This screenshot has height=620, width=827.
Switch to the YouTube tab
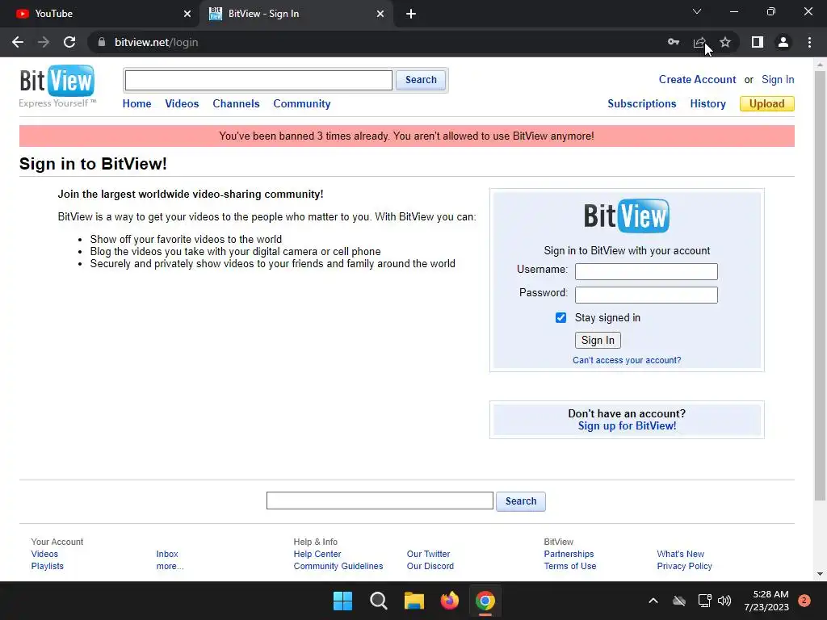point(100,14)
